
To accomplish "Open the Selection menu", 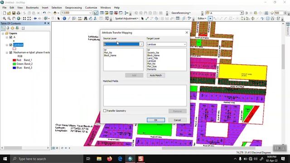I will coord(57,8).
